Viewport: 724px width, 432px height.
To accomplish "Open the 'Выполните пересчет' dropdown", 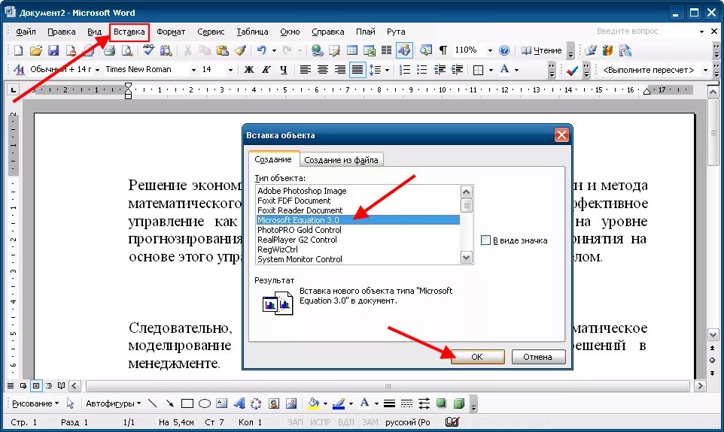I will (705, 70).
